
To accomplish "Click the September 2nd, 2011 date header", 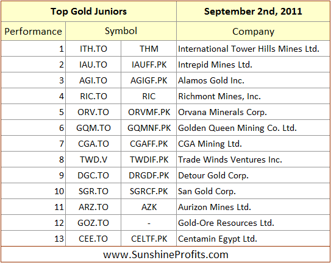I will [253, 11].
